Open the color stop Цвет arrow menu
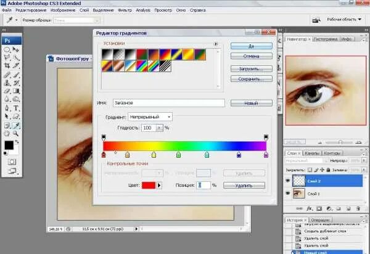Viewport: 370px width, 254px height. tap(159, 186)
